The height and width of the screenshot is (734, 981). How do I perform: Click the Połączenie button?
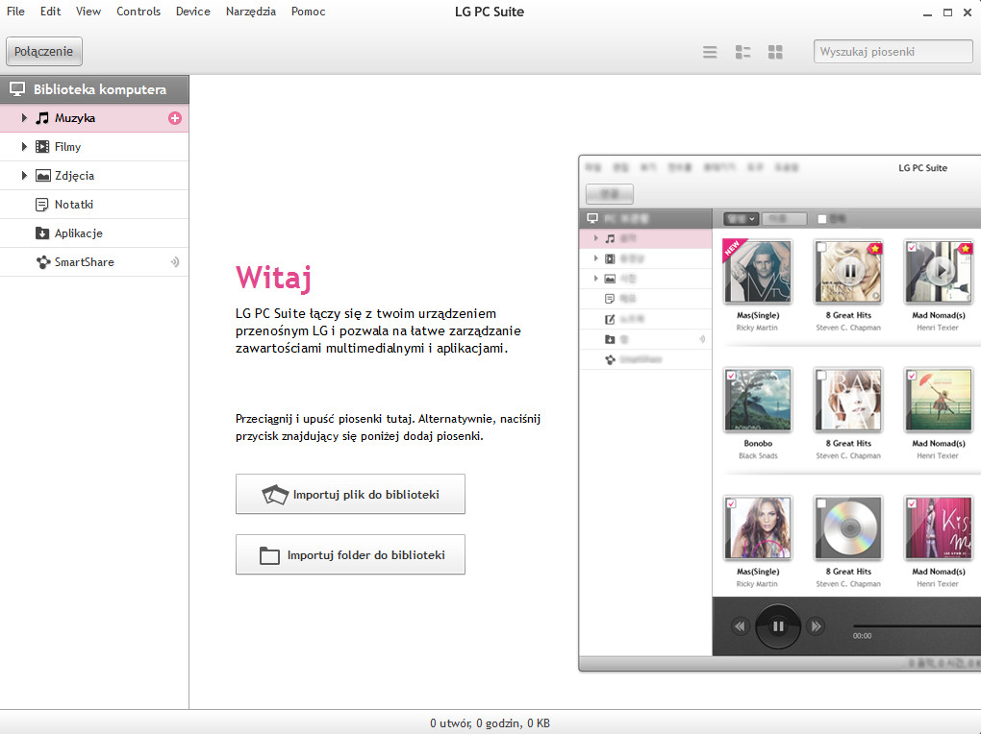tap(44, 51)
